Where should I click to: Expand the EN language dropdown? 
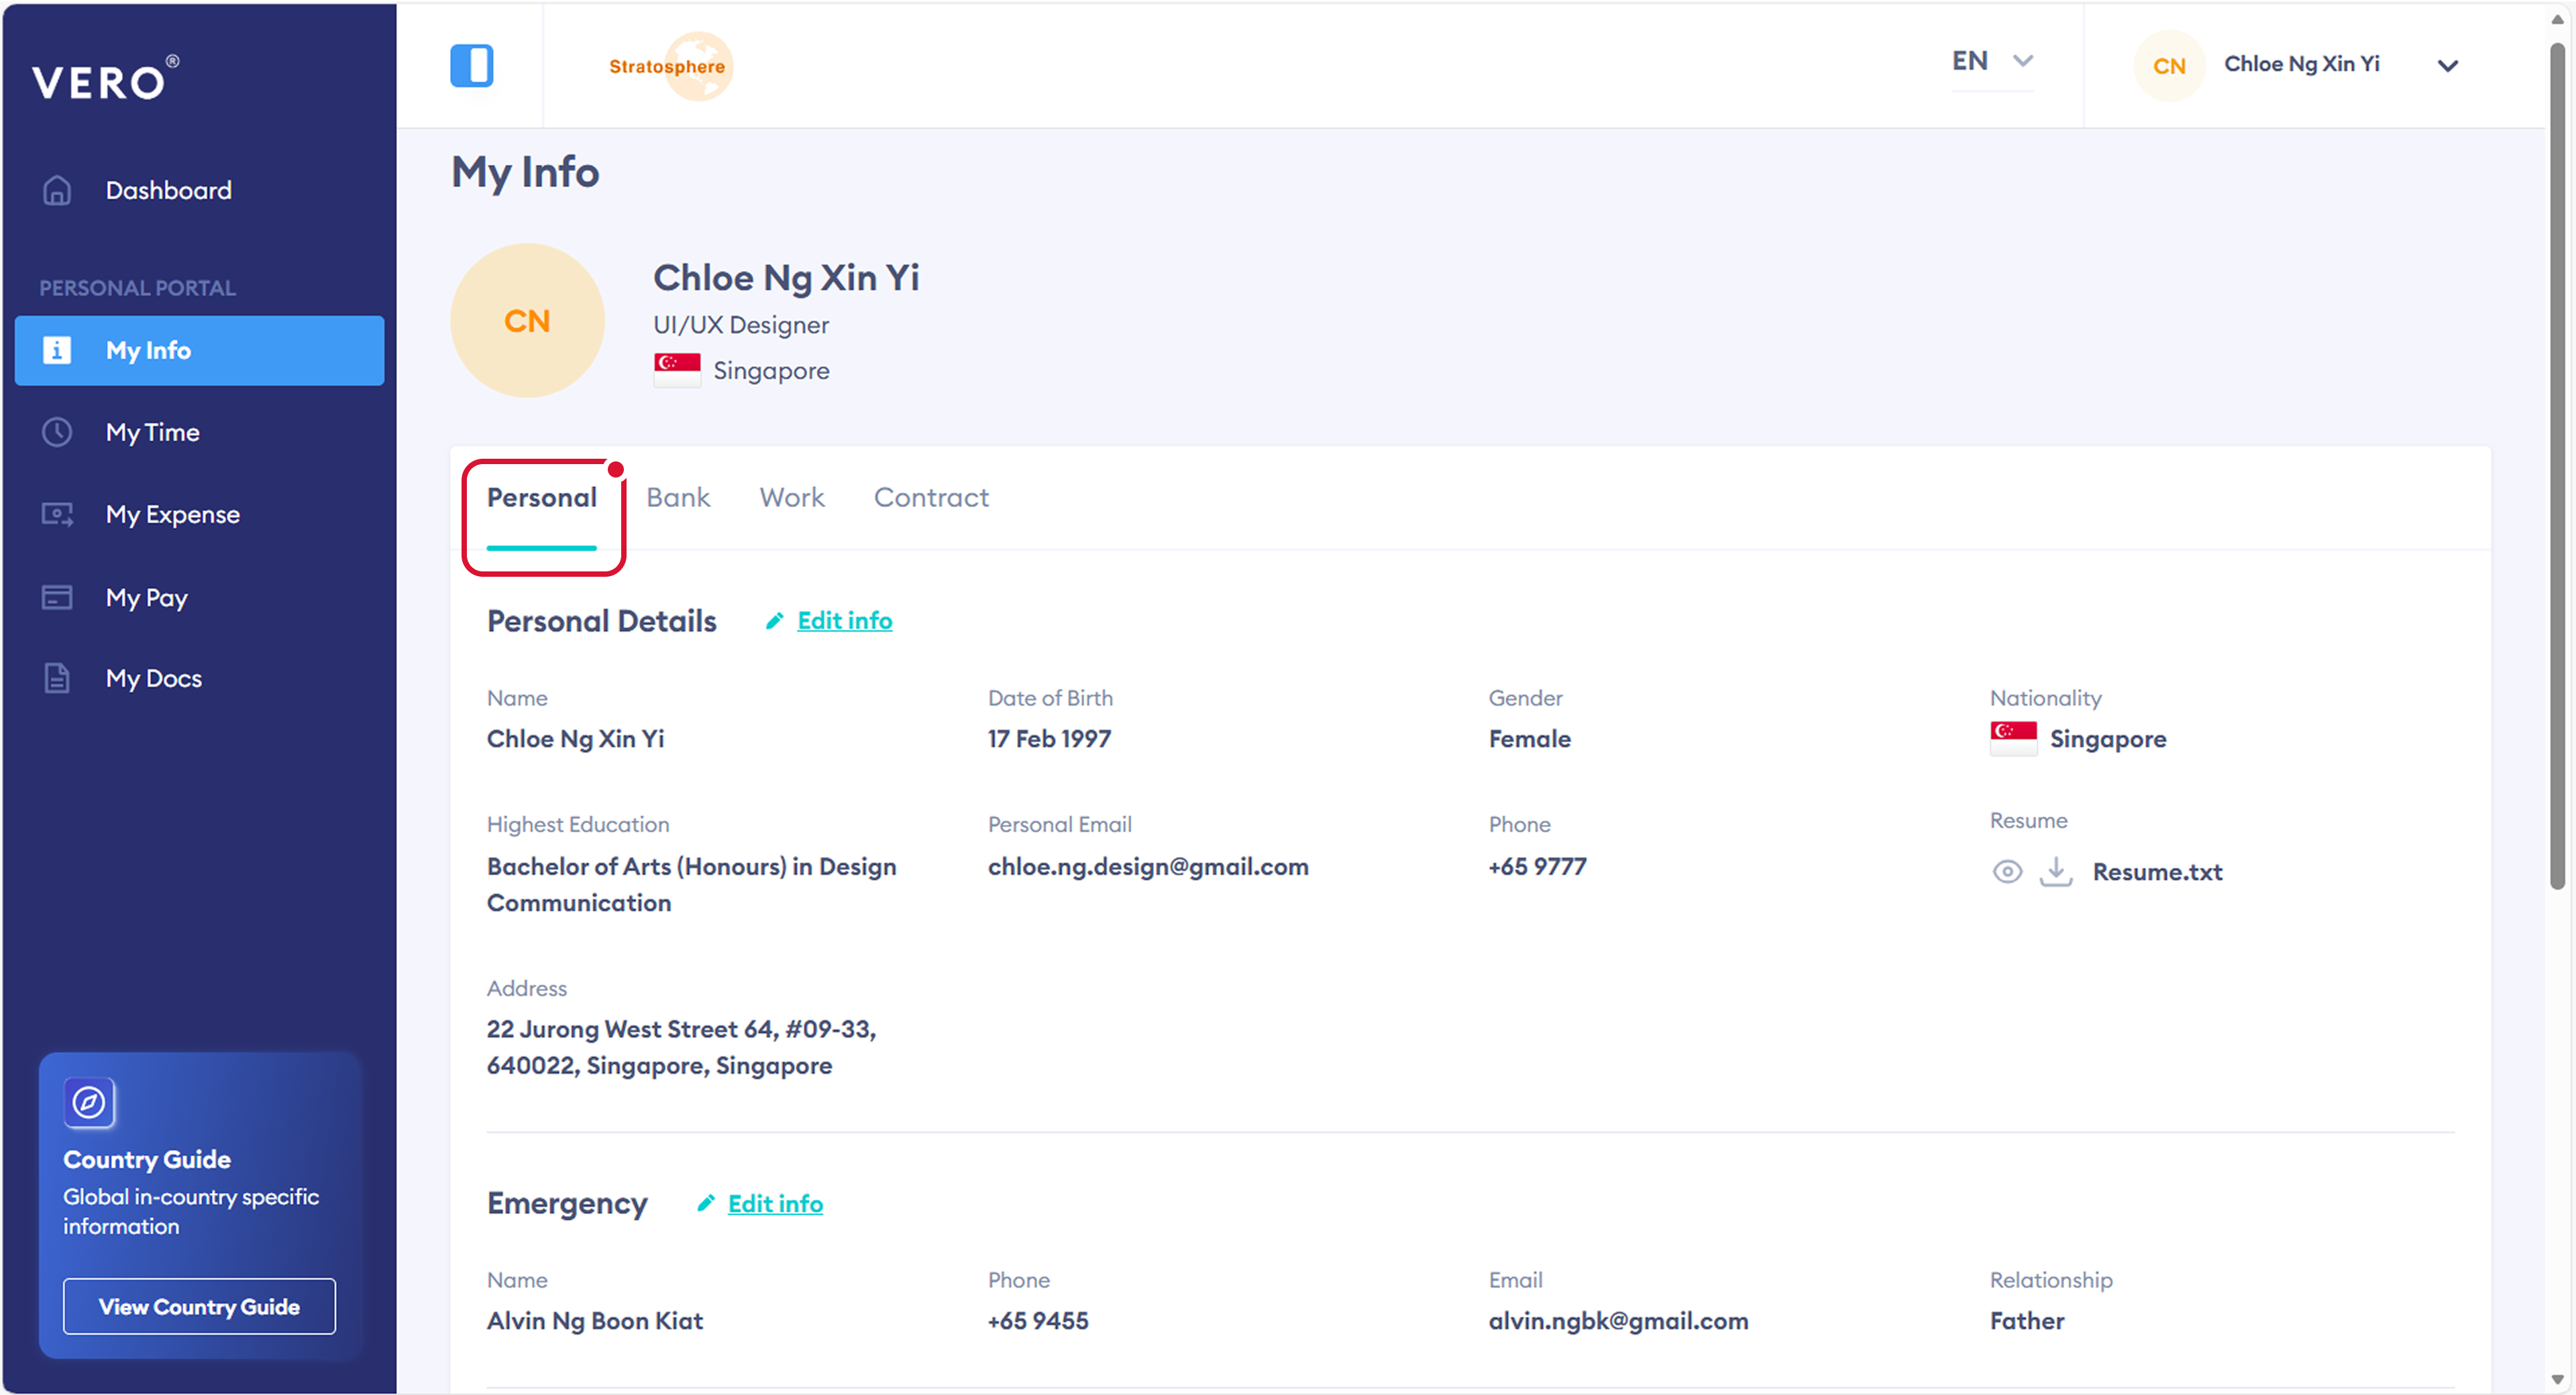point(1991,62)
